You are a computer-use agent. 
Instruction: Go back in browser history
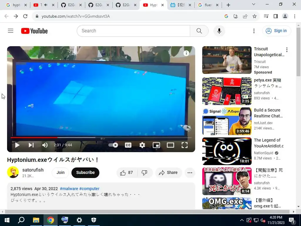[x=6, y=16]
